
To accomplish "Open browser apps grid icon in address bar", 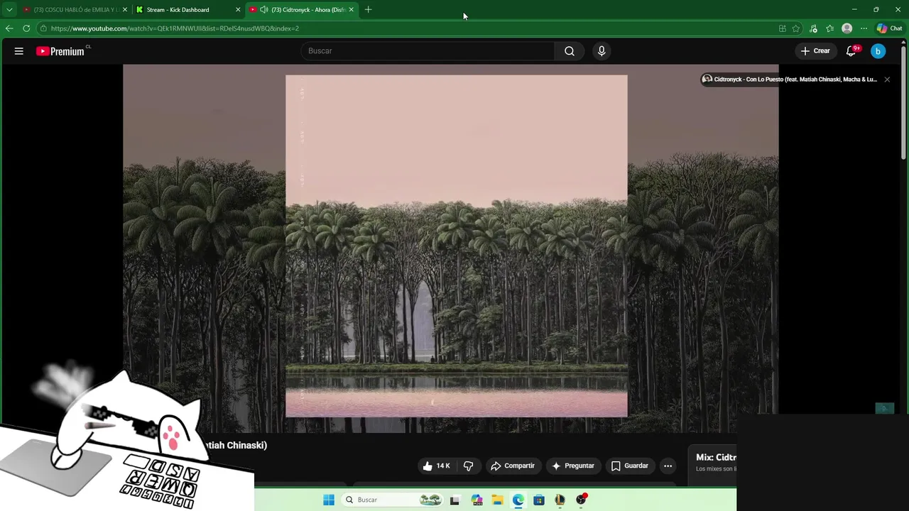I will [783, 28].
